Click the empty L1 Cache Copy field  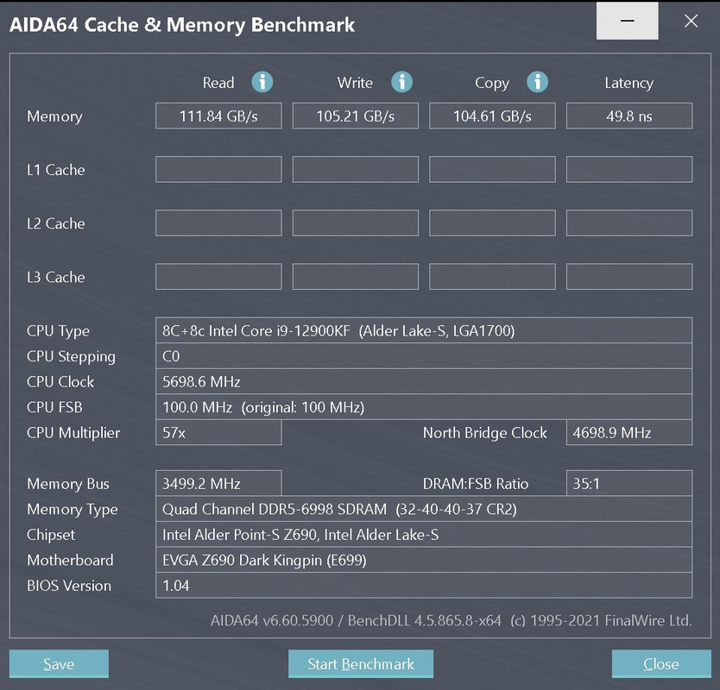point(492,169)
